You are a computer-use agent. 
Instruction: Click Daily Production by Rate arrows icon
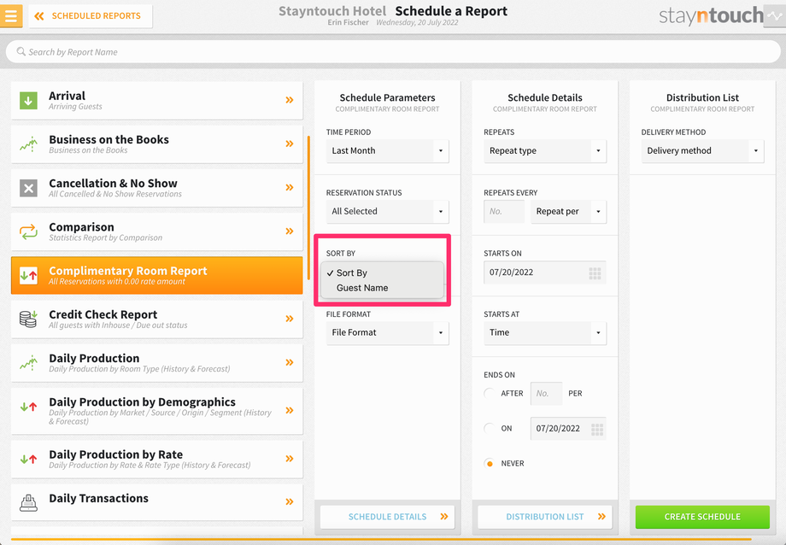[28, 459]
